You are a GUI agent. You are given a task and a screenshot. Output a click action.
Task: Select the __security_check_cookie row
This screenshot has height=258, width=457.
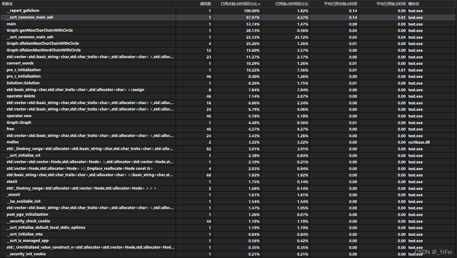tap(228, 221)
